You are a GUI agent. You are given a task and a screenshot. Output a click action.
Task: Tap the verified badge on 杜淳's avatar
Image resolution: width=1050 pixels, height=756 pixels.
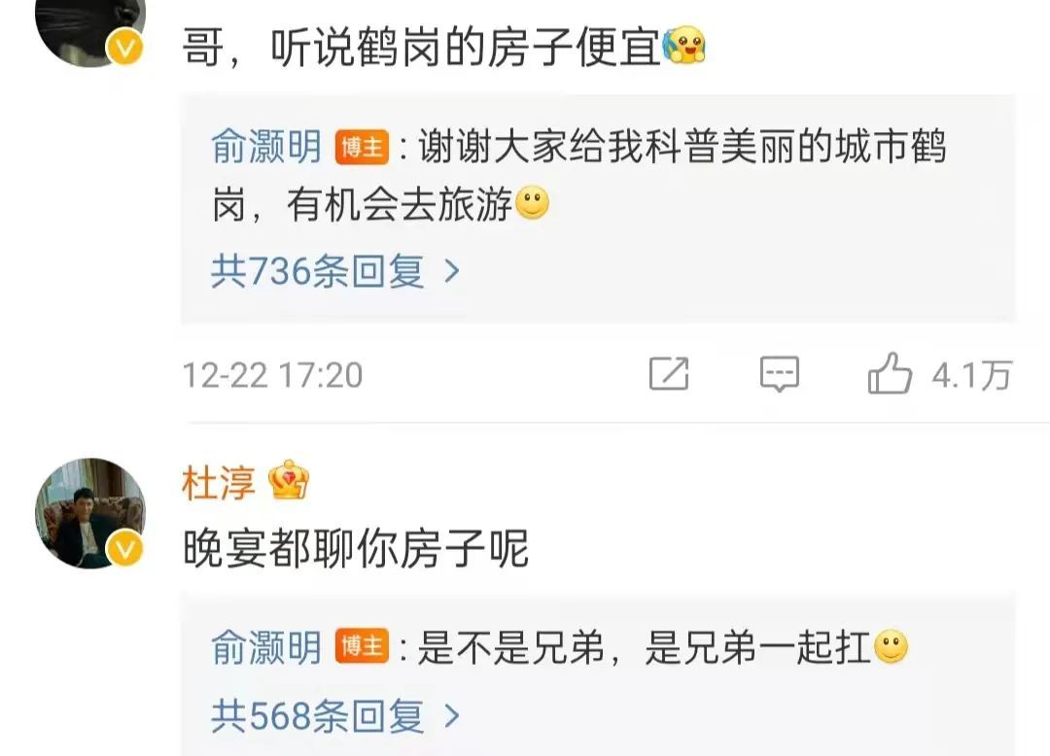tap(124, 550)
